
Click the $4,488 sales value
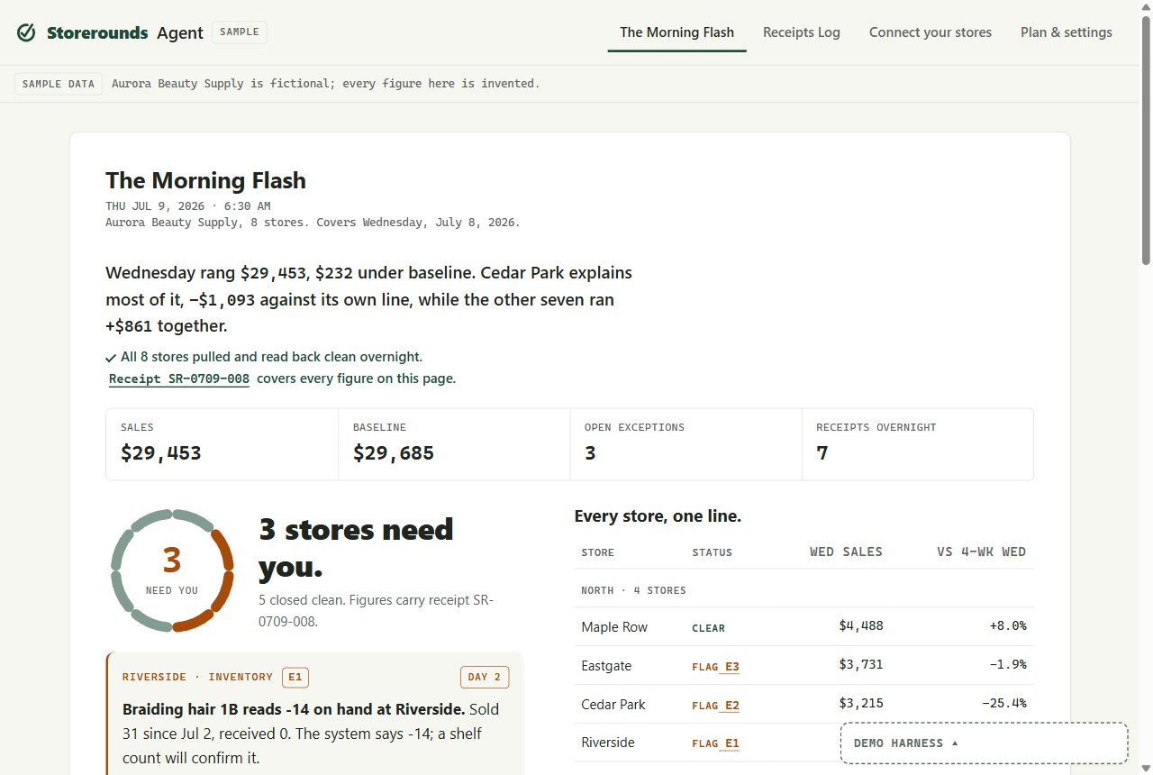[x=860, y=626]
